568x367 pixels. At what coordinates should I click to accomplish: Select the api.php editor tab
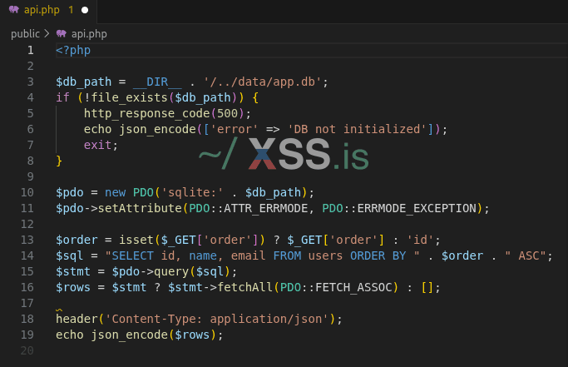[x=48, y=11]
